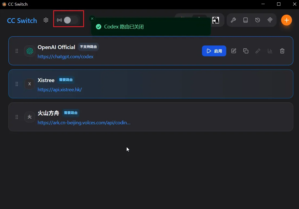Click the paperclip-style icon in toolbar

click(270, 20)
